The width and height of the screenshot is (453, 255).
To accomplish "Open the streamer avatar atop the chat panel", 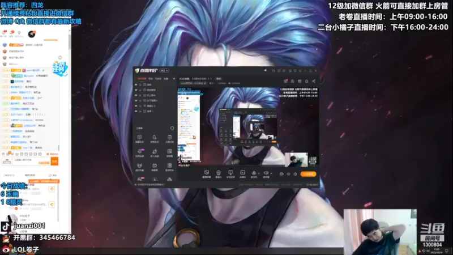I will pyautogui.click(x=32, y=34).
